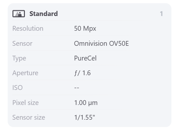Viewport: 174px width, 136px height.
Task: Click the OV50E model text
Action: click(119, 44)
